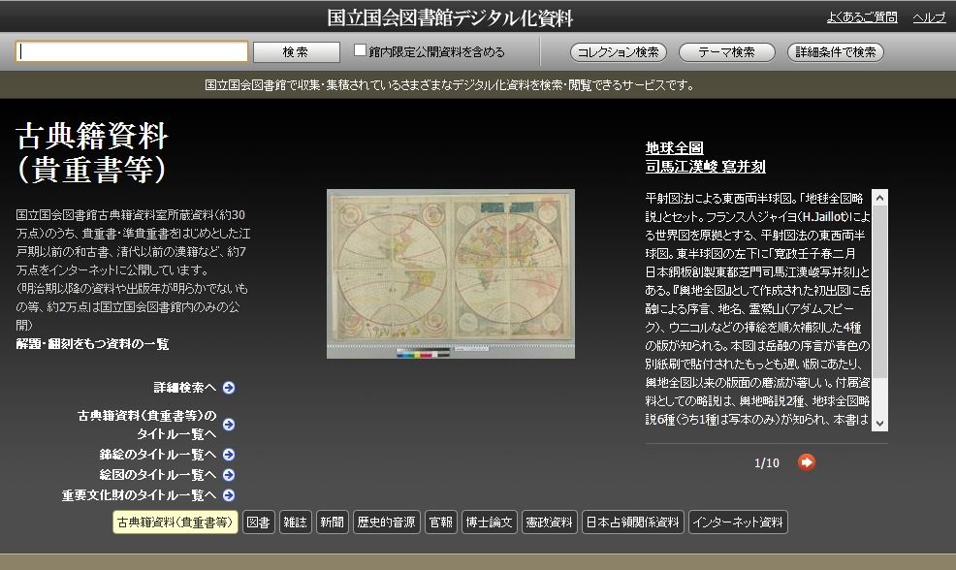
Task: Open 錦絵のタイトル一覧へ link
Action: tap(158, 455)
